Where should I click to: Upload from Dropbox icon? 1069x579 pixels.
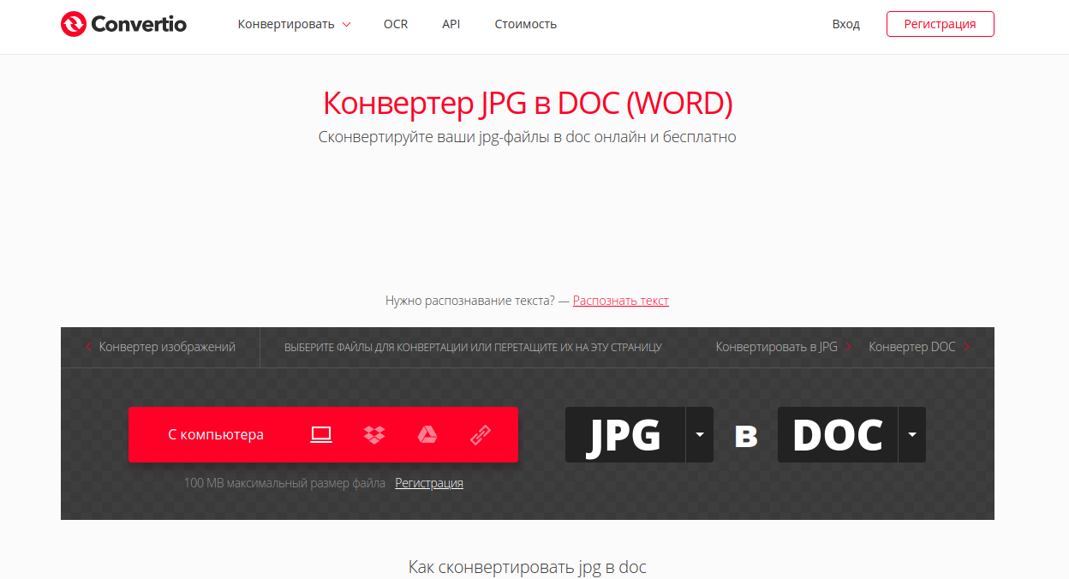[x=374, y=434]
